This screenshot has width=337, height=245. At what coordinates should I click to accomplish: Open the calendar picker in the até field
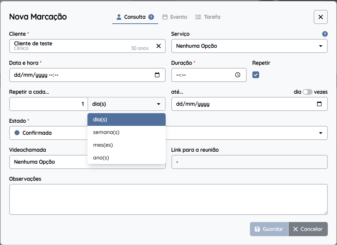319,104
